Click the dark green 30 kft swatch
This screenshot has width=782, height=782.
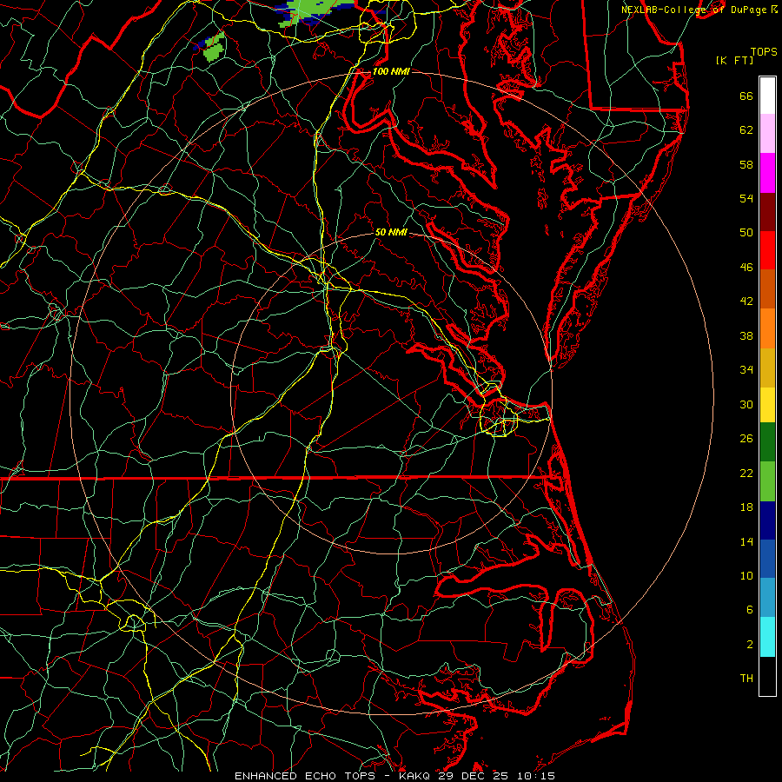coord(767,442)
